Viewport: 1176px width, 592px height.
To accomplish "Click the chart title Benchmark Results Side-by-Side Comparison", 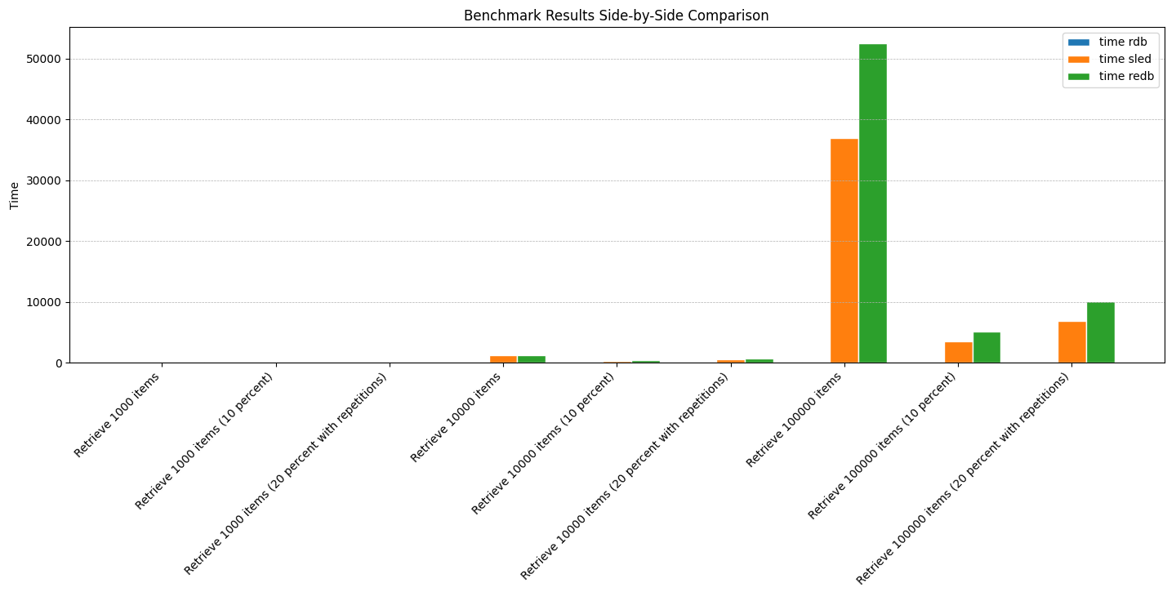I will point(617,16).
